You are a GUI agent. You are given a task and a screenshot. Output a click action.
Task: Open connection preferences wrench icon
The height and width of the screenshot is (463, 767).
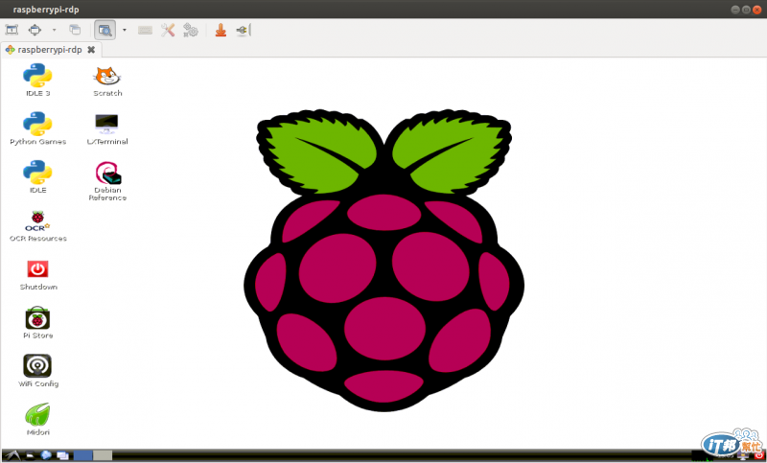(168, 30)
